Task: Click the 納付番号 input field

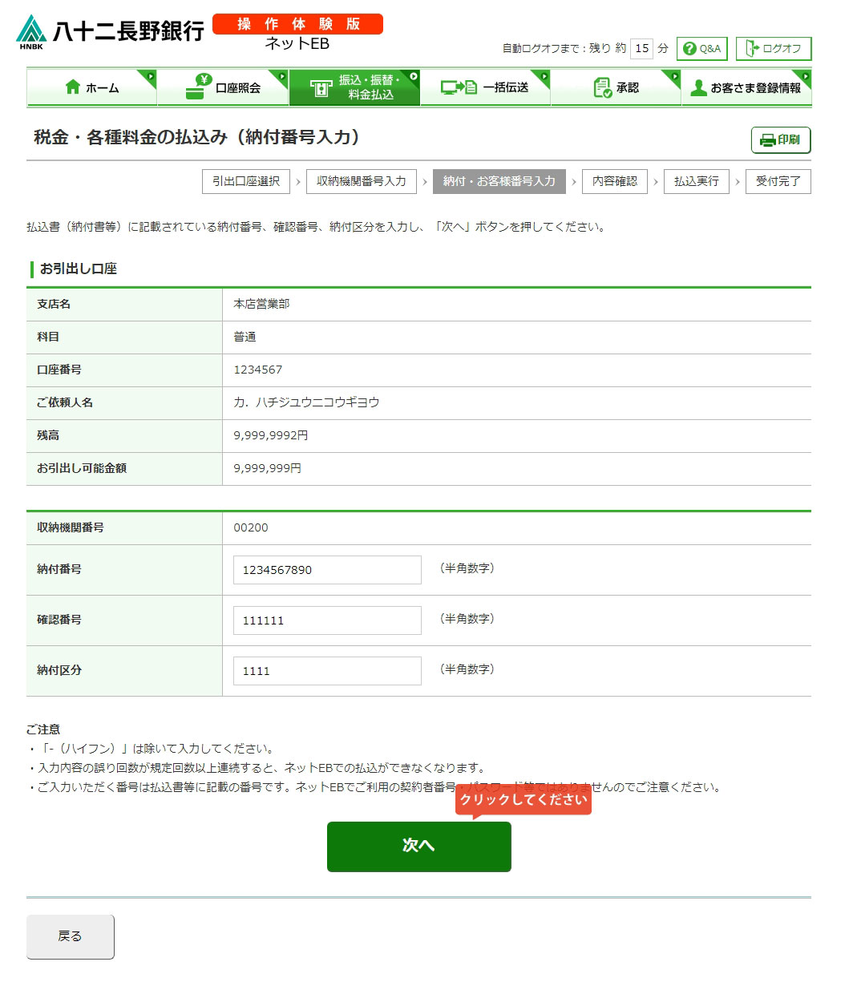Action: [x=326, y=570]
